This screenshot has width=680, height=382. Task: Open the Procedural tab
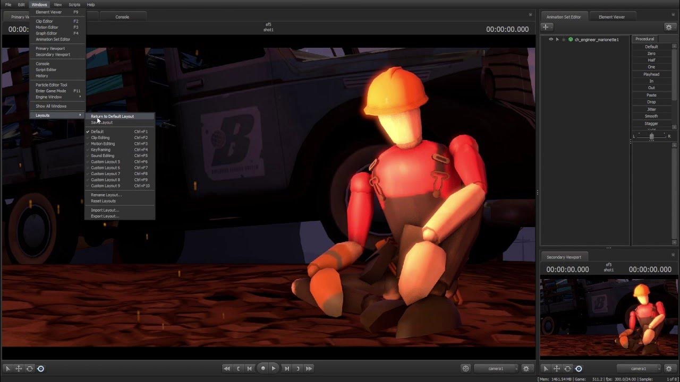(x=645, y=39)
